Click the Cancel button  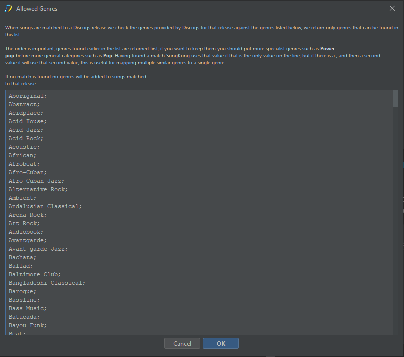(x=182, y=343)
